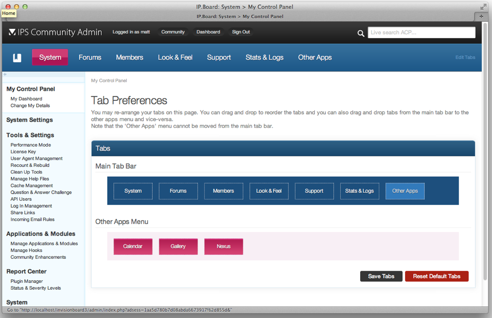492x318 pixels.
Task: Select the Stats & Logs tile in Main Tab Bar
Action: pos(360,191)
